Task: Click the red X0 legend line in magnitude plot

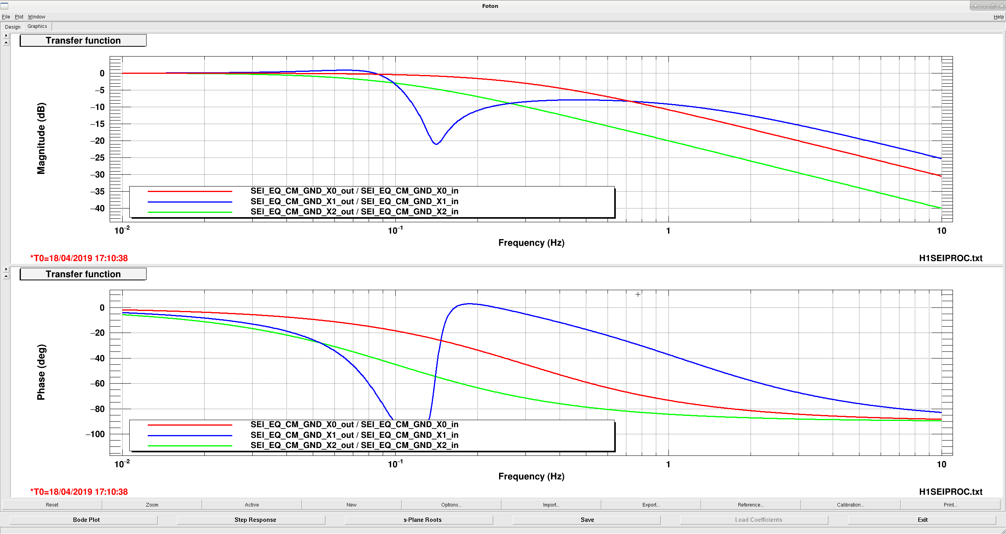Action: click(x=190, y=191)
